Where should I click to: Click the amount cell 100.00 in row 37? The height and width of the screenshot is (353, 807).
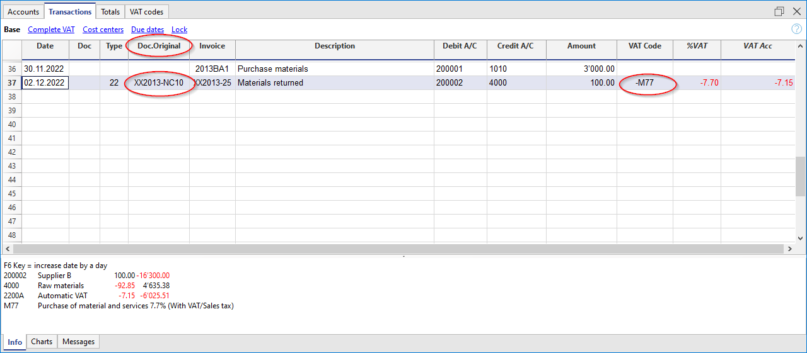tap(581, 82)
